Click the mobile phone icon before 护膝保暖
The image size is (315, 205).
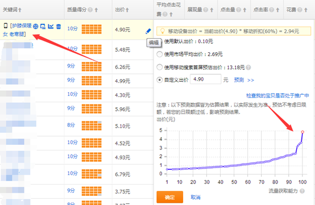click(6, 26)
